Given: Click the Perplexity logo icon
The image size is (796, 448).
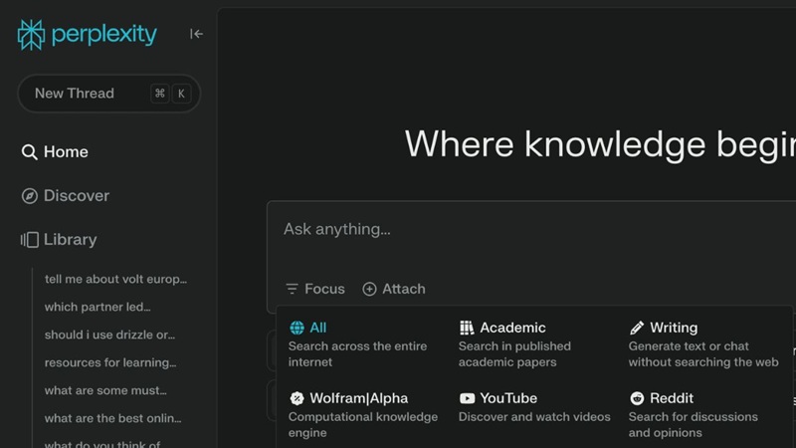Looking at the screenshot, I should click(32, 34).
